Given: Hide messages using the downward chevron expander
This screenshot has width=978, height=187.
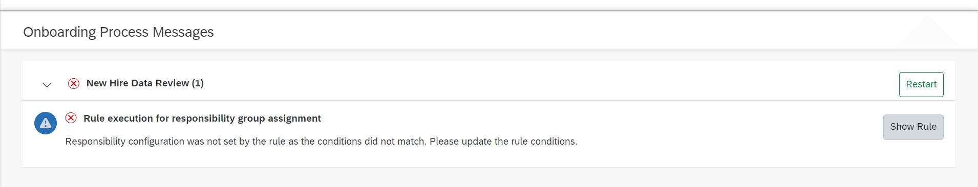Looking at the screenshot, I should 47,85.
